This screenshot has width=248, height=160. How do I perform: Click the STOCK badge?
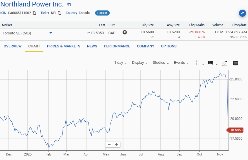pos(102,13)
